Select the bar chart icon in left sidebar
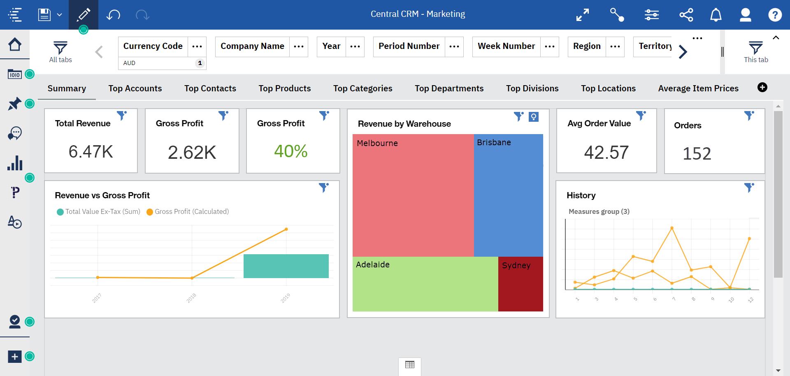The height and width of the screenshot is (376, 790). click(15, 163)
